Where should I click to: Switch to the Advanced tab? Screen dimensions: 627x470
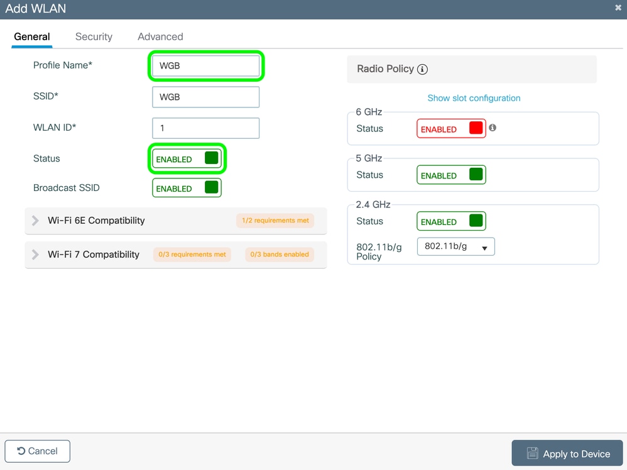(x=160, y=37)
